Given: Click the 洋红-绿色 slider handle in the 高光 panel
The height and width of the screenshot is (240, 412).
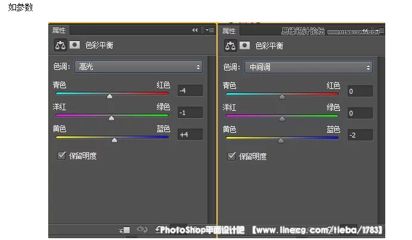Looking at the screenshot, I should tap(111, 118).
